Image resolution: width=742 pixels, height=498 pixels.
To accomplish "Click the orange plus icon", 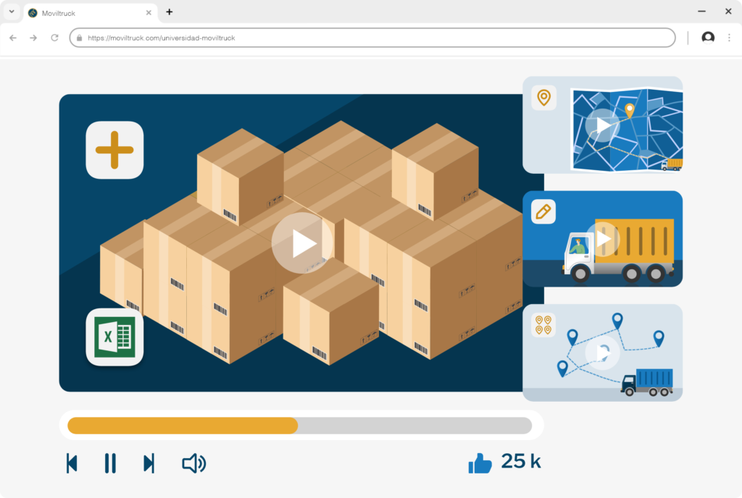I will pos(114,150).
